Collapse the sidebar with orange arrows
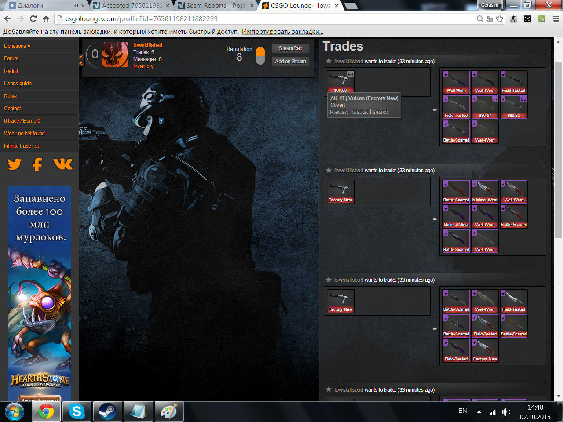Image resolution: width=563 pixels, height=422 pixels. point(81,60)
